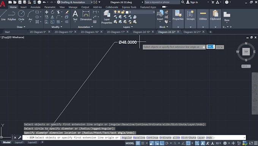Viewport: 258px width, 146px height.
Task: Click the layer color swatch
Action: 127,12
